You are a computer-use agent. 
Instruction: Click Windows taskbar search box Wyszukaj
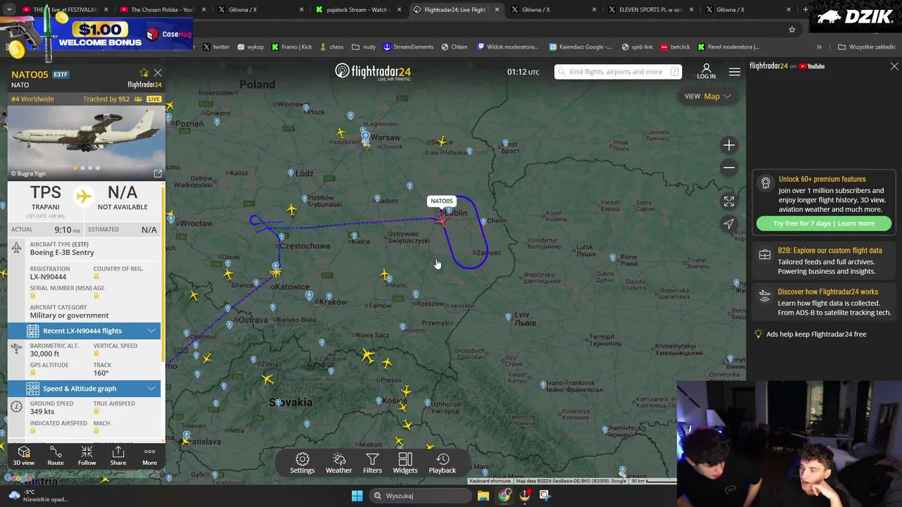tap(421, 496)
